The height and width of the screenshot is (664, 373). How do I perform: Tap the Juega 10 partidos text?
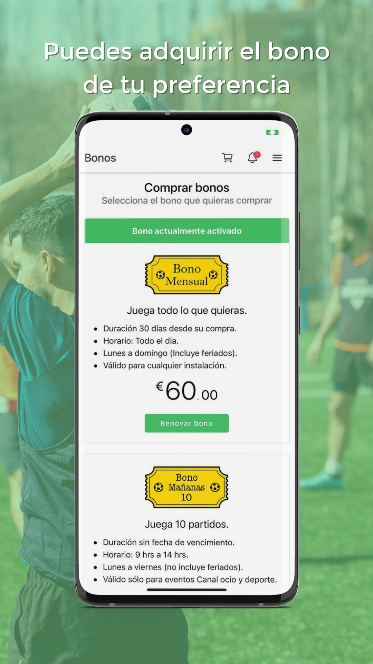[186, 524]
